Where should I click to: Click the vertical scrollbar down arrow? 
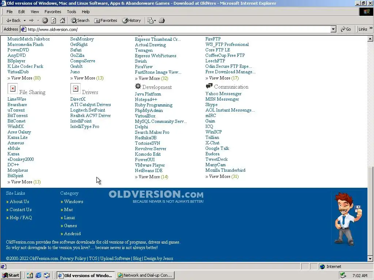point(370,258)
